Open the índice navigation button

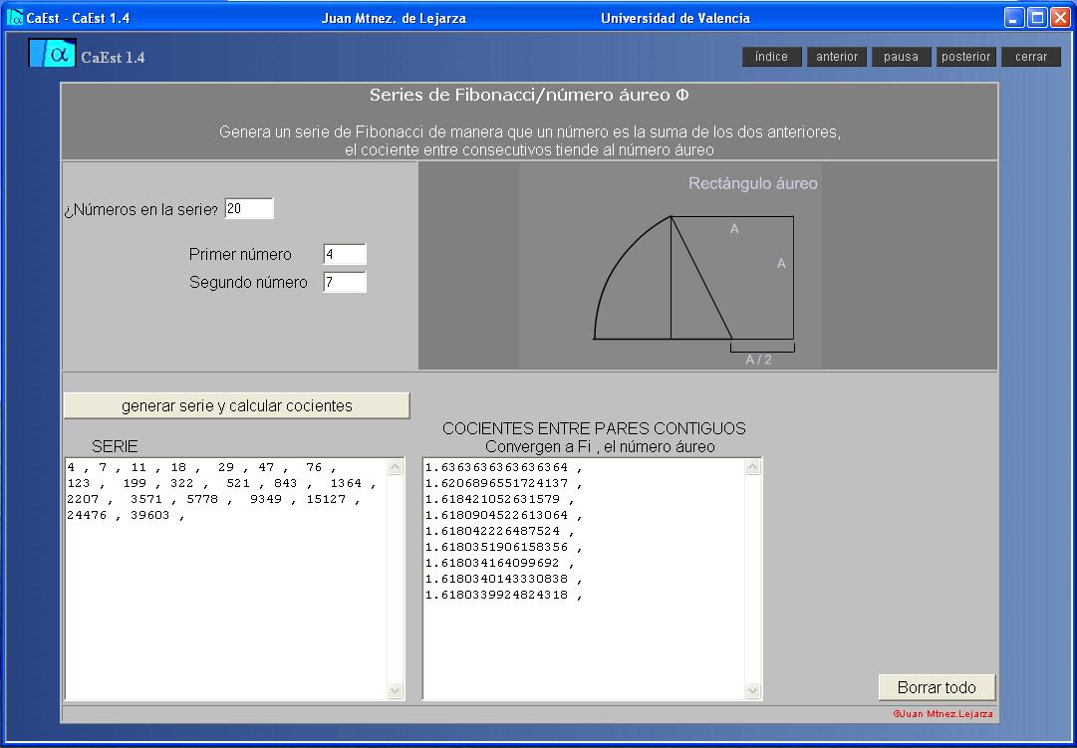[771, 57]
